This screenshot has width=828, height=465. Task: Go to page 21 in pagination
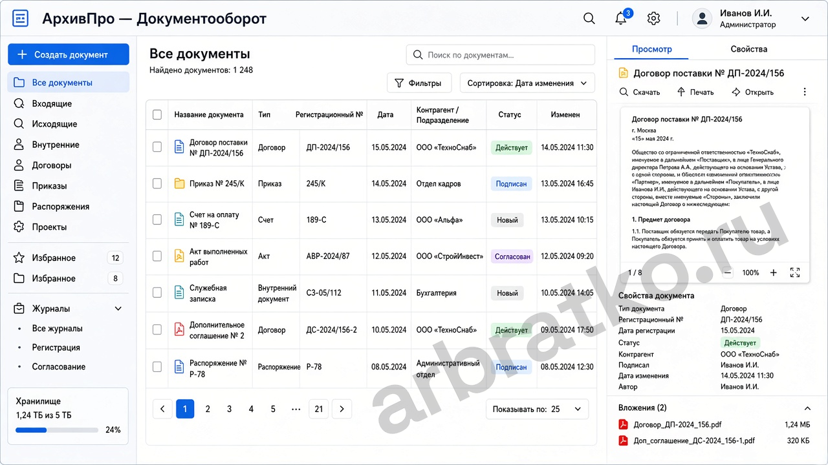[319, 409]
